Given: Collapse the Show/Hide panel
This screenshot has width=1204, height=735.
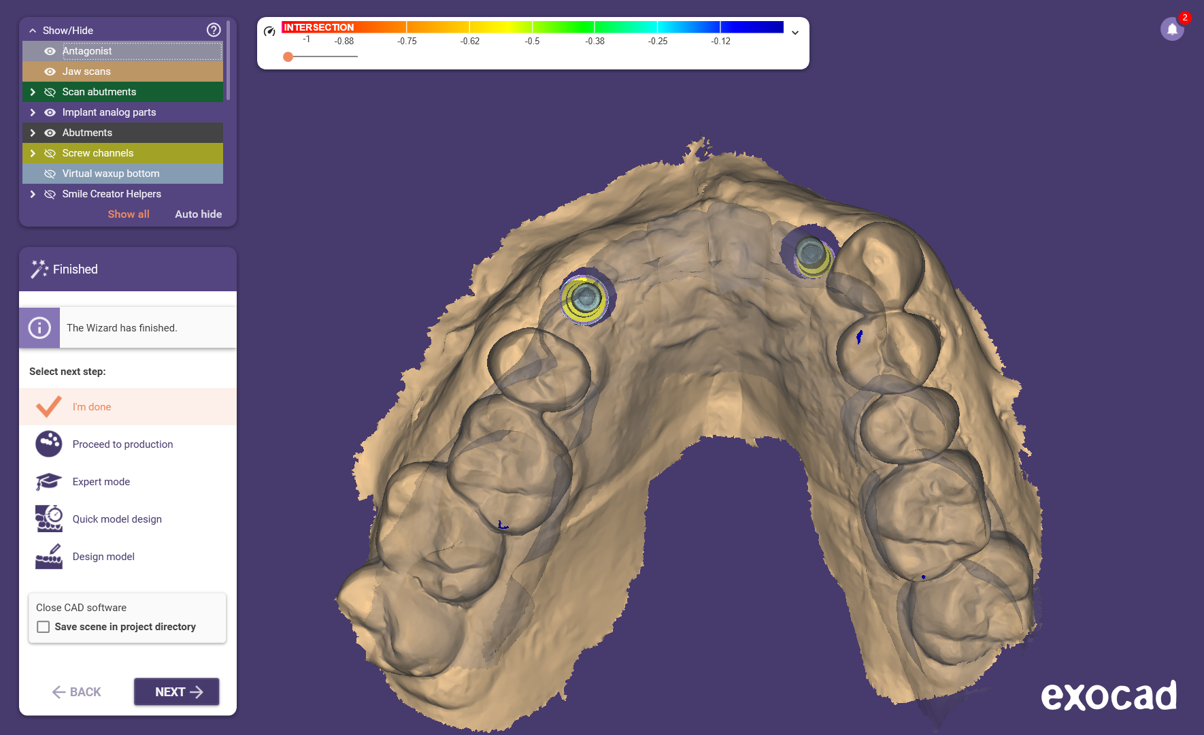Looking at the screenshot, I should pos(33,31).
